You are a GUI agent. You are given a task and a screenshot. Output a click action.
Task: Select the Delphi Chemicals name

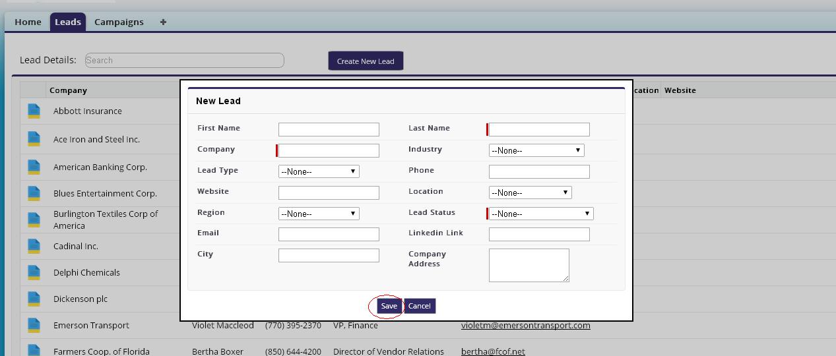(x=86, y=272)
